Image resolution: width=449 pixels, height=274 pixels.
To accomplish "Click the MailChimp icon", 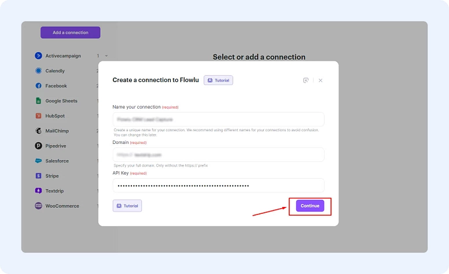I will coord(39,131).
